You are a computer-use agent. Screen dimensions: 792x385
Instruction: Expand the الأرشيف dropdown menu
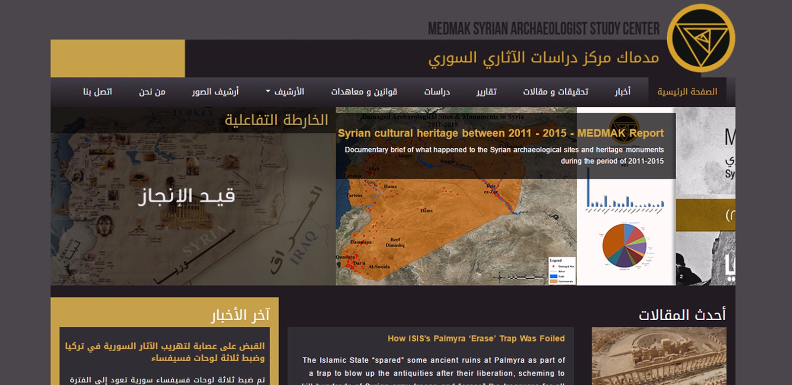click(285, 91)
